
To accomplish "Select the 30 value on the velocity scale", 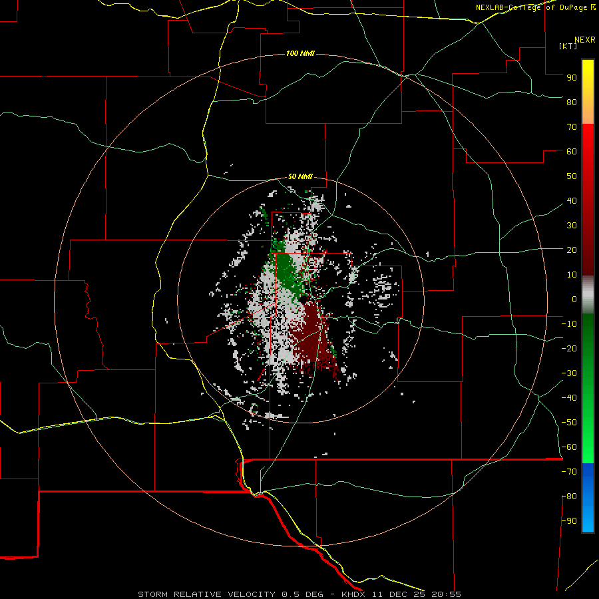I will coord(572,226).
